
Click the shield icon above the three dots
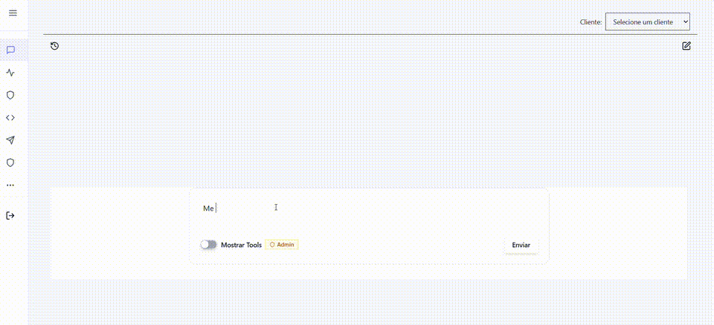pyautogui.click(x=10, y=162)
